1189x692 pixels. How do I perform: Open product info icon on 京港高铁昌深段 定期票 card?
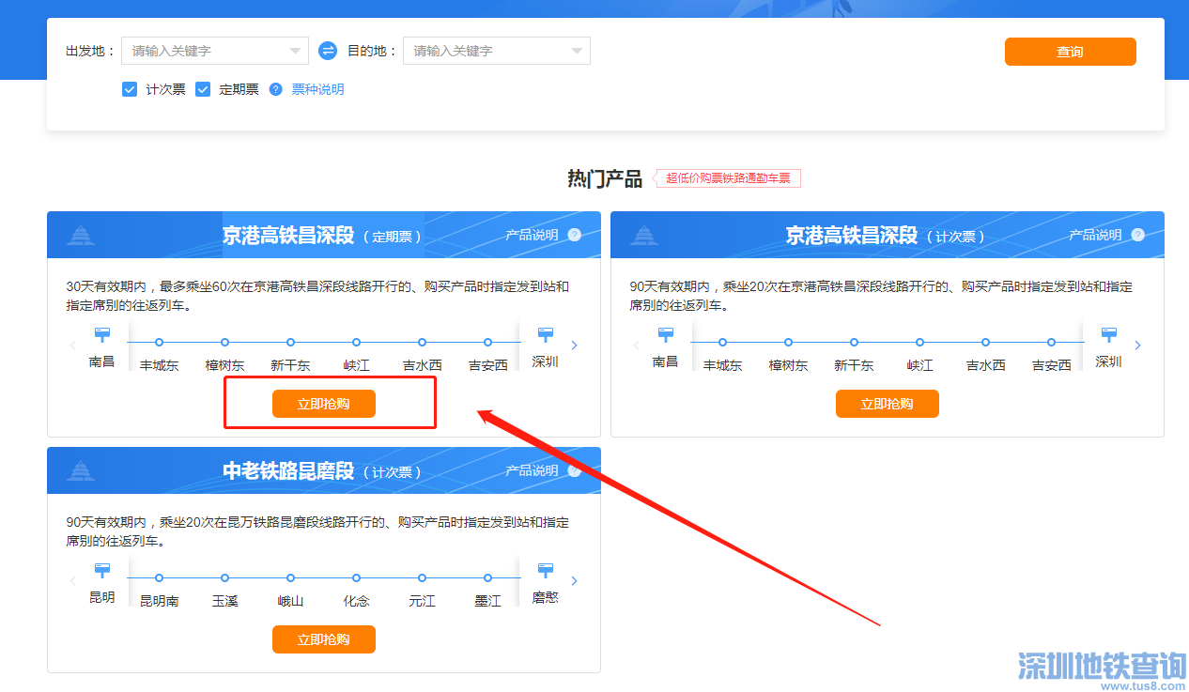(575, 235)
